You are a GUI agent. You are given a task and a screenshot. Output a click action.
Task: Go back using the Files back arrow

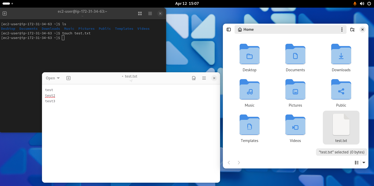click(229, 162)
